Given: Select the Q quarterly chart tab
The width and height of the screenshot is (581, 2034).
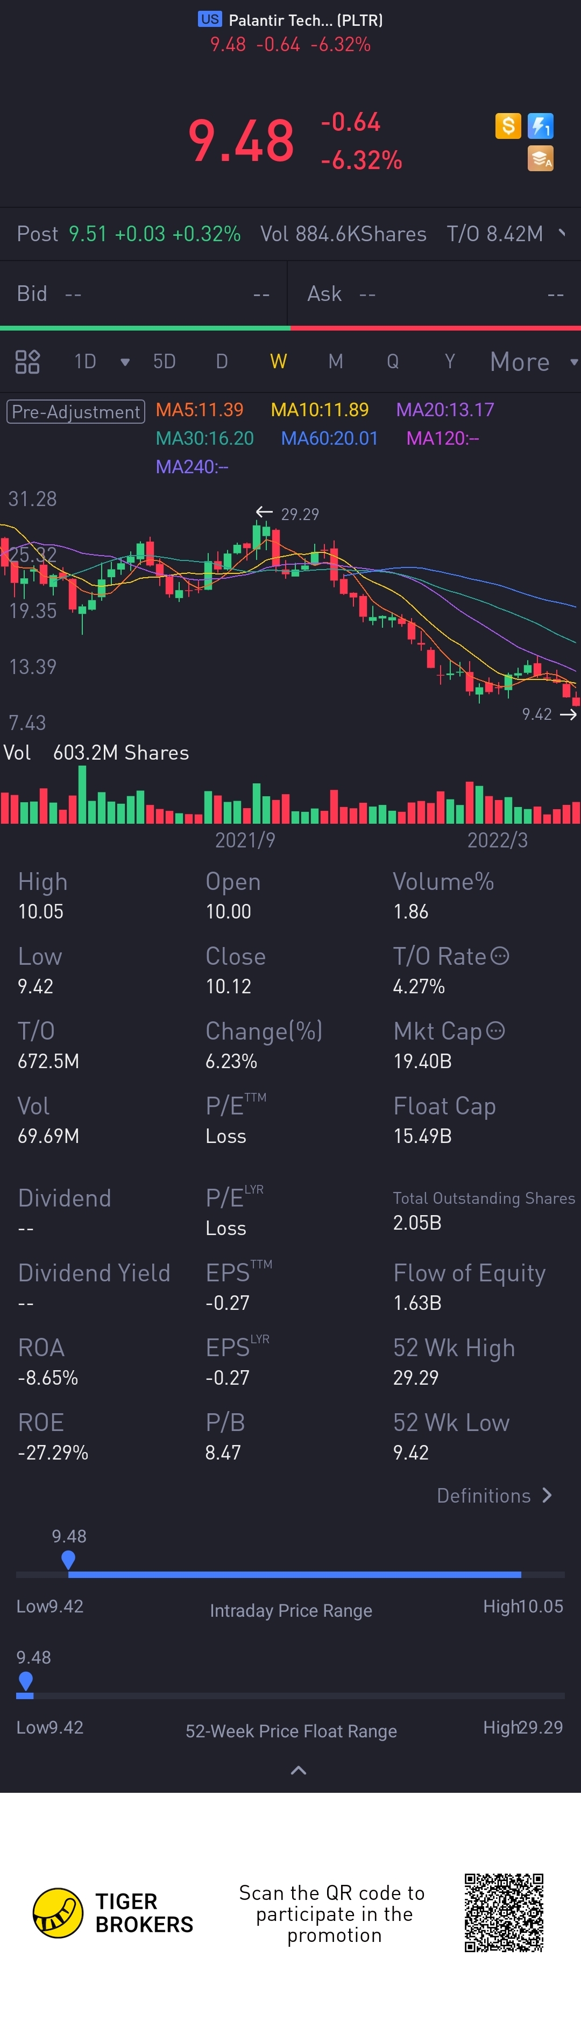Looking at the screenshot, I should click(x=392, y=362).
